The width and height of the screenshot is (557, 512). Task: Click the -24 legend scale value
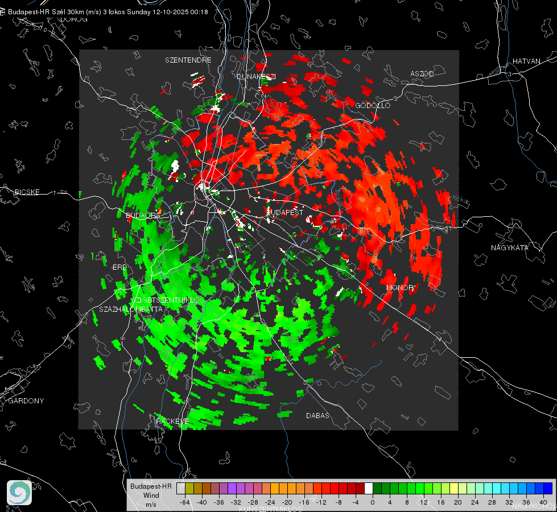pyautogui.click(x=270, y=502)
